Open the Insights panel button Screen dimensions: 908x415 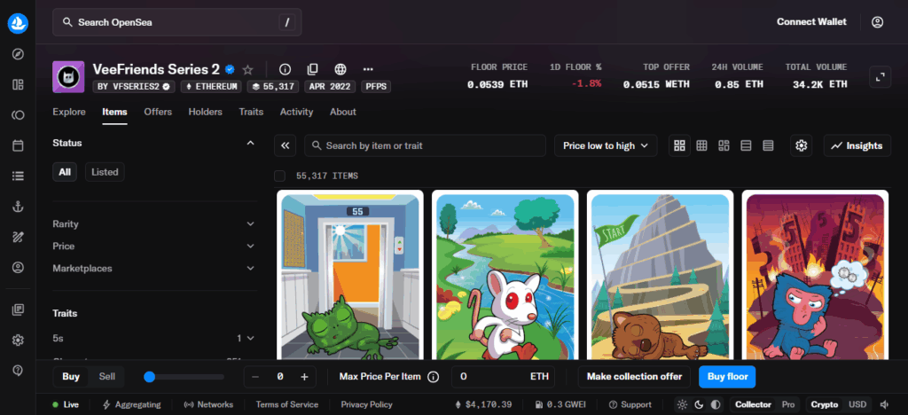coord(857,145)
